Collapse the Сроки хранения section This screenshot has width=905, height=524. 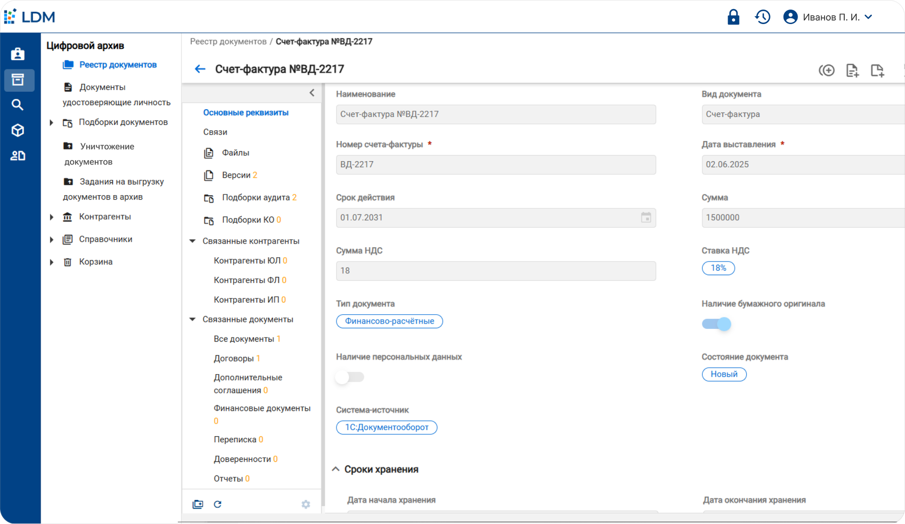click(x=336, y=469)
